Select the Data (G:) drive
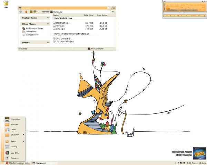The height and width of the screenshot is (165, 207). [59, 29]
